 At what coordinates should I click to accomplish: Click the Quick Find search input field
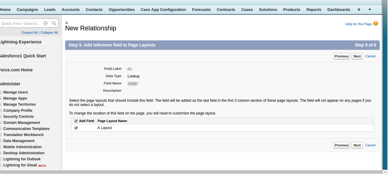[x=21, y=23]
